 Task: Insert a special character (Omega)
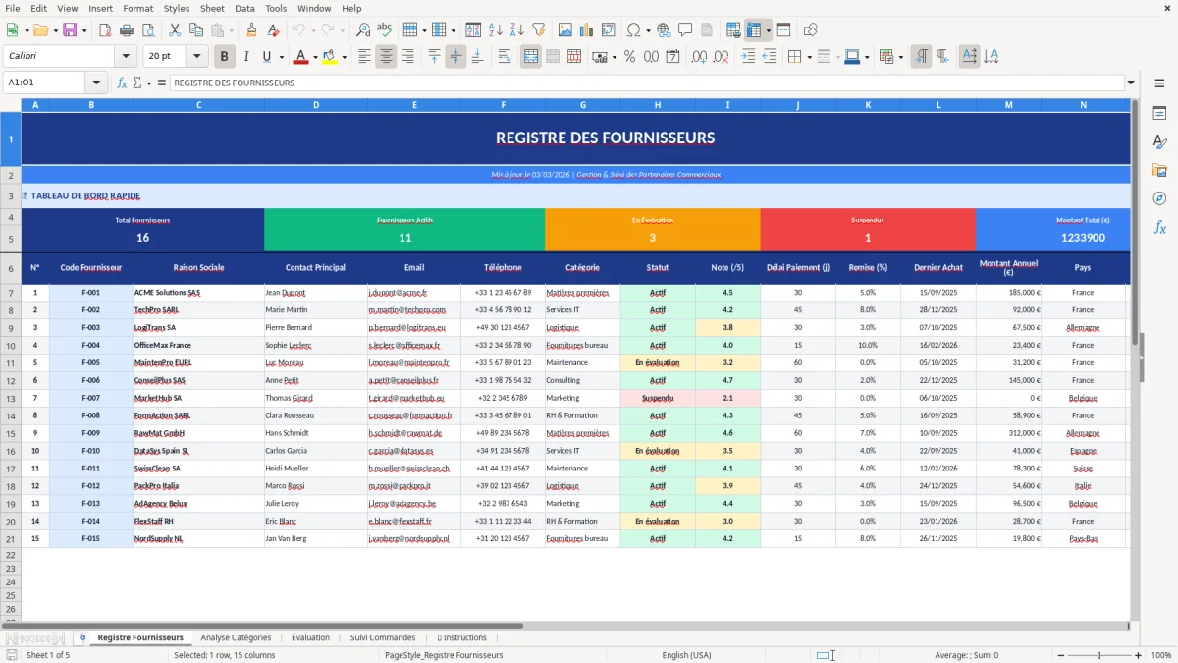pyautogui.click(x=634, y=30)
